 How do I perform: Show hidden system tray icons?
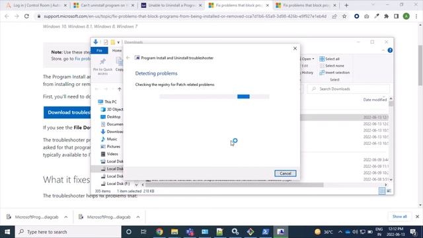pos(340,232)
